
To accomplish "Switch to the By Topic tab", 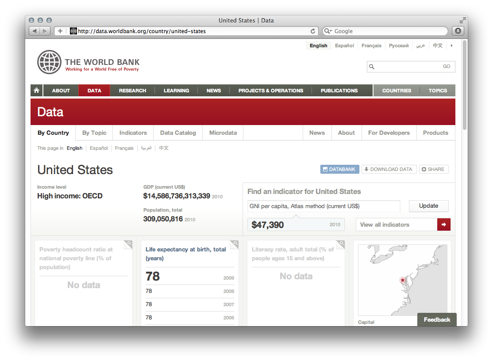I will click(x=94, y=133).
